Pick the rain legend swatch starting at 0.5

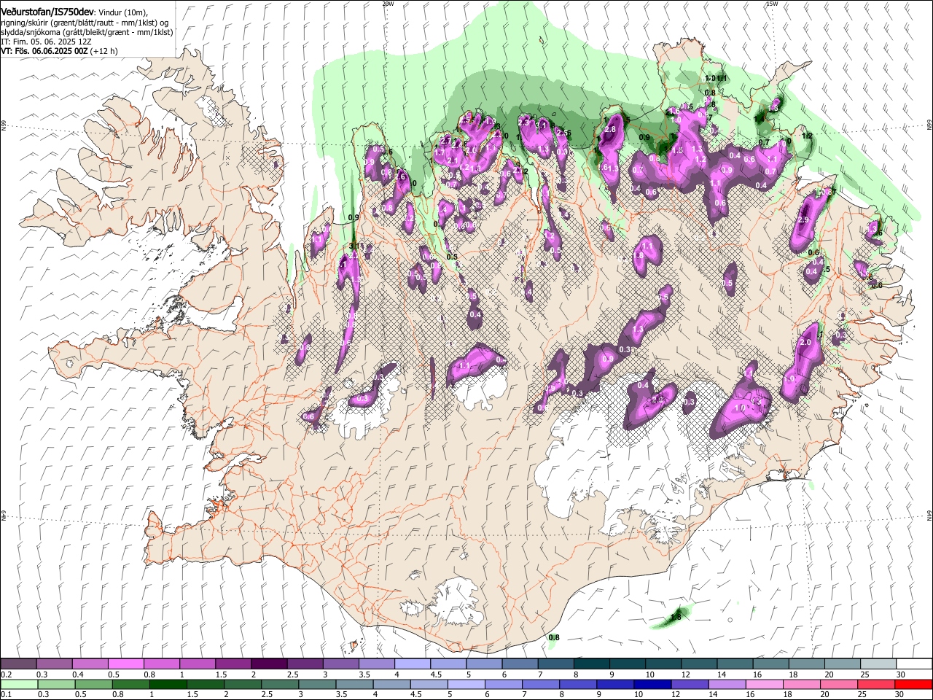93,684
